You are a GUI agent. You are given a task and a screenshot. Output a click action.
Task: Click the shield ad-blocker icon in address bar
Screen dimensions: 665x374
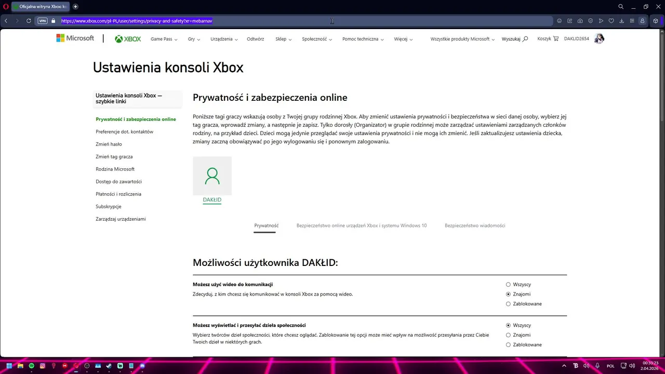click(x=590, y=21)
